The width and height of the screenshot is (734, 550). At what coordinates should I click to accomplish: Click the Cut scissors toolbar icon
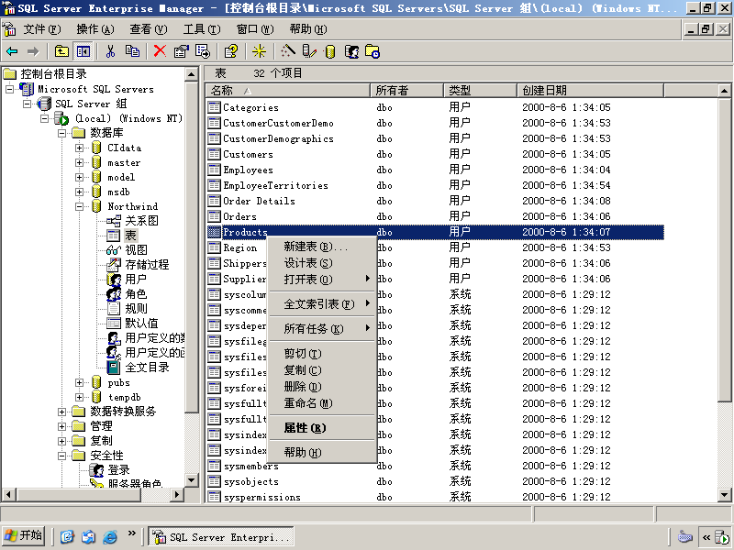[x=110, y=51]
